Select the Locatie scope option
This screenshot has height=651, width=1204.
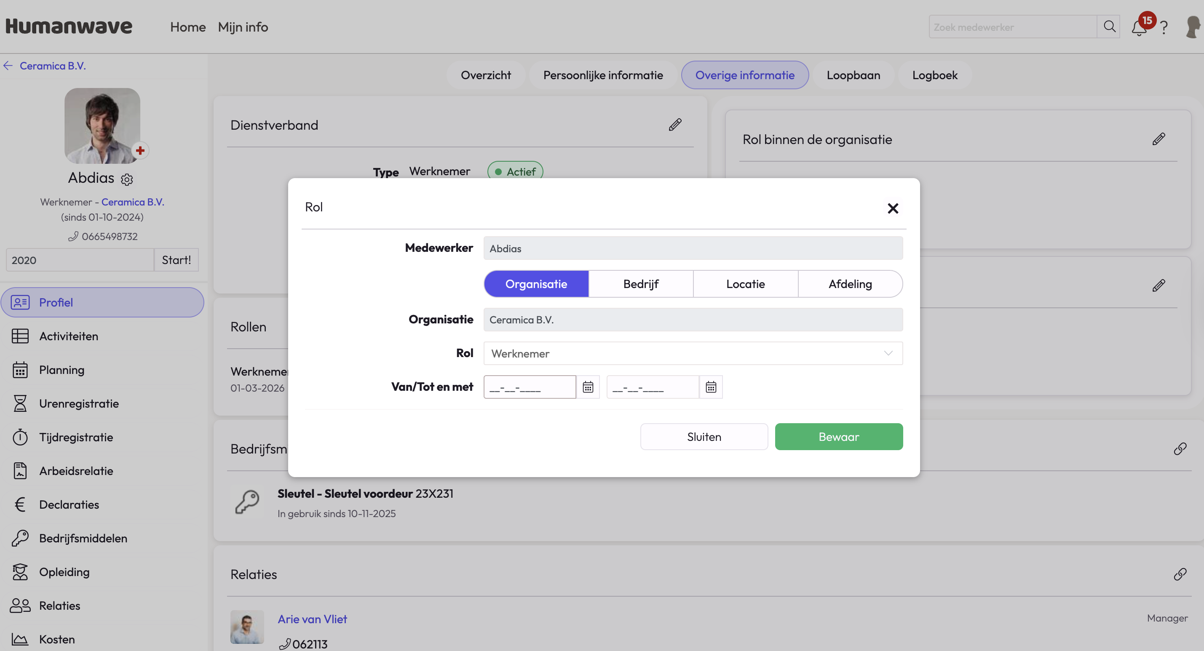coord(745,284)
